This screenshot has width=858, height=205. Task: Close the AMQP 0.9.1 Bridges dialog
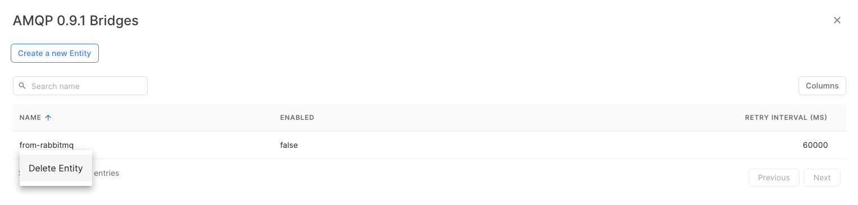pos(837,20)
